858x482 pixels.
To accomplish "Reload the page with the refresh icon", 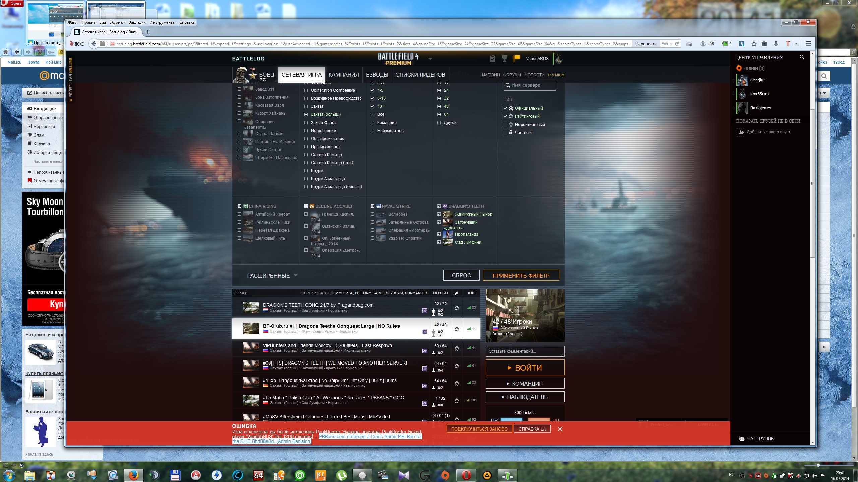I will point(677,44).
